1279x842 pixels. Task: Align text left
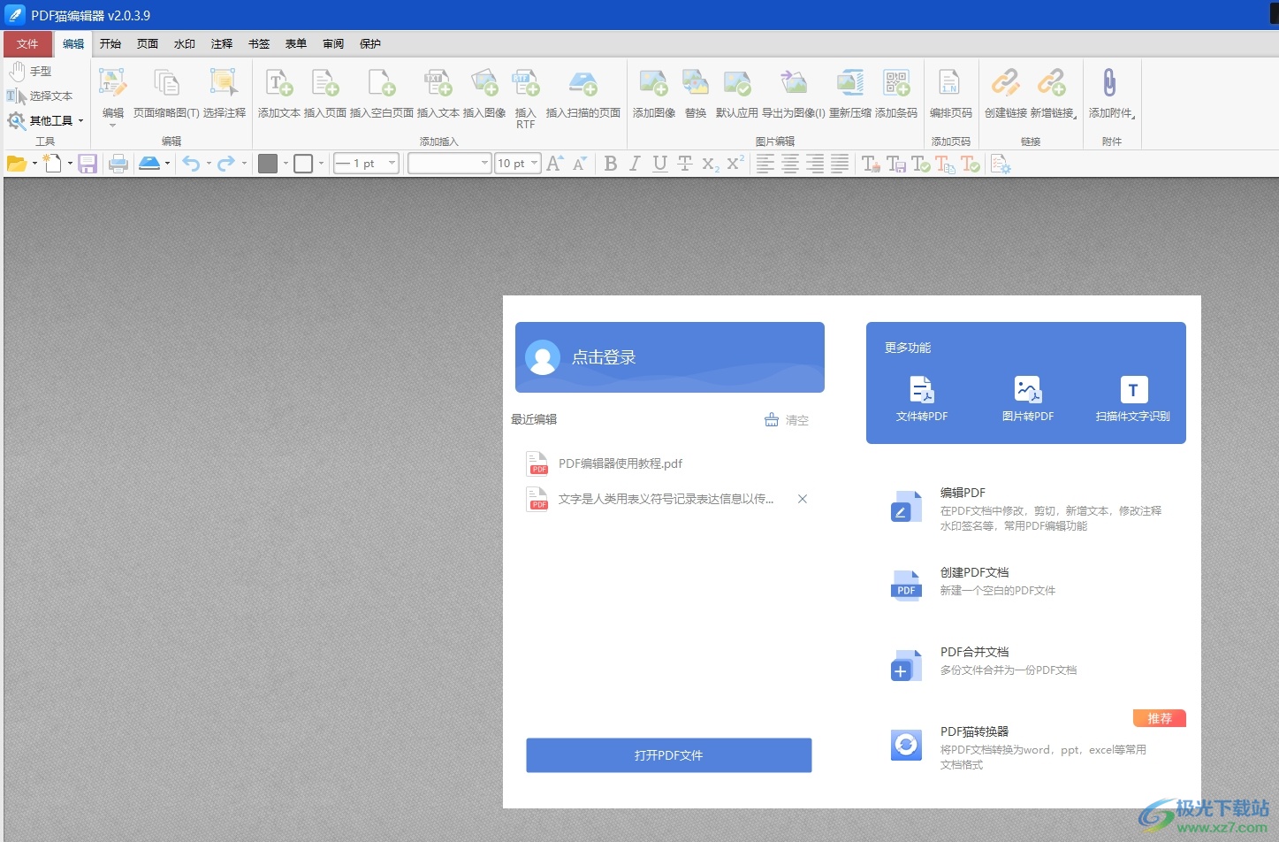(765, 164)
